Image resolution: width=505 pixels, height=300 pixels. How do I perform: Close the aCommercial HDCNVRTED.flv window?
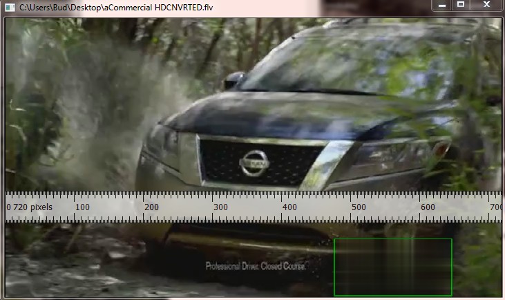(486, 5)
